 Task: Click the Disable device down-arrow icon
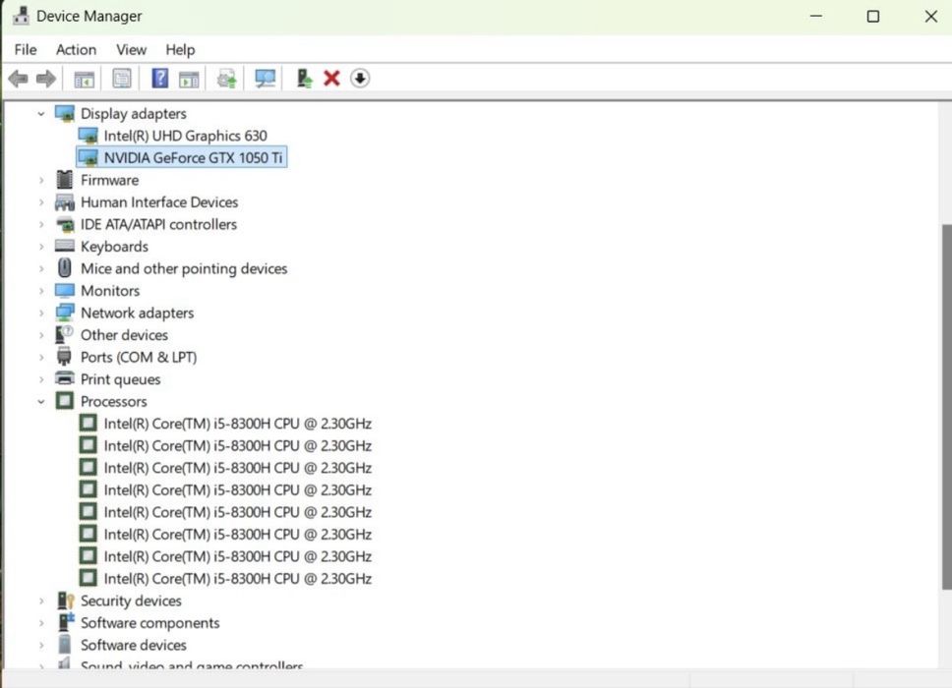point(359,79)
